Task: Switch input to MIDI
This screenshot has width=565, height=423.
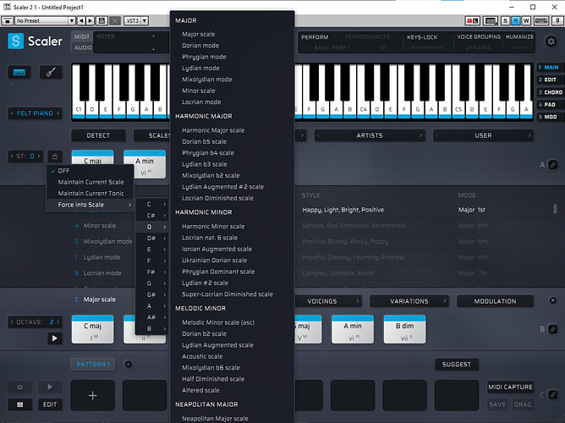Action: [82, 36]
